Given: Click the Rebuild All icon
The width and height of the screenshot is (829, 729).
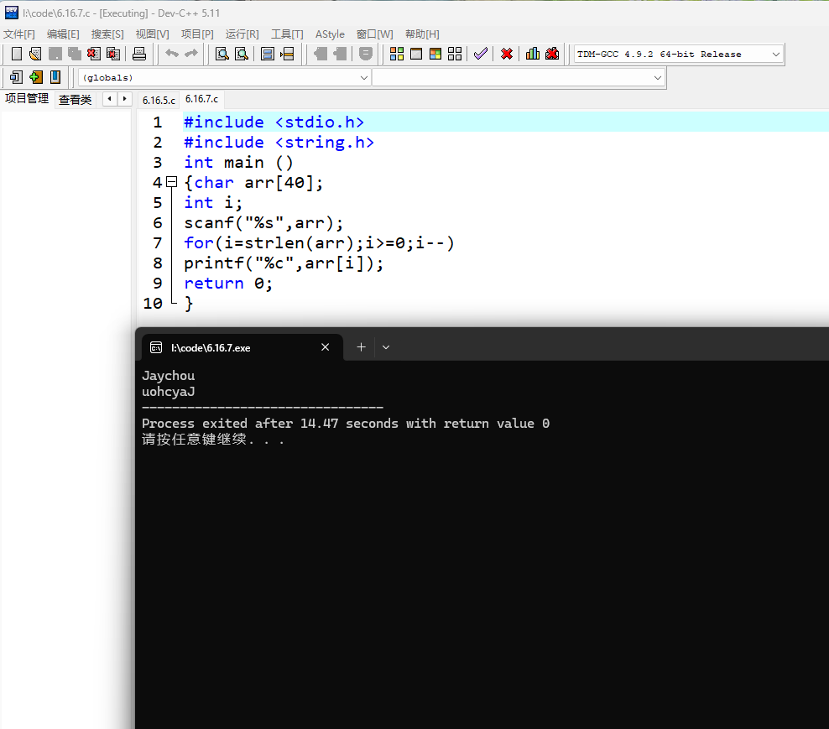Looking at the screenshot, I should click(455, 54).
